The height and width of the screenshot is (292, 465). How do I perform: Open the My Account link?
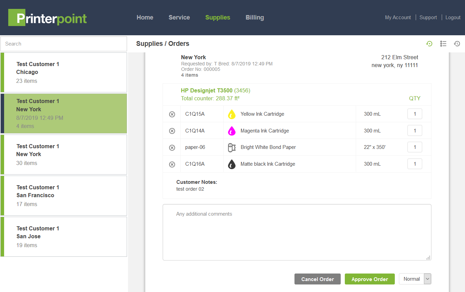398,17
